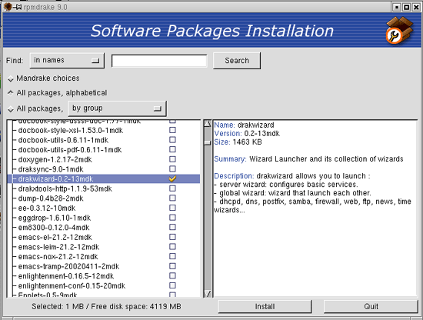The height and width of the screenshot is (320, 423).
Task: Check the docbook-utils-pdf-0.6.11-1mdk checkbox
Action: click(172, 150)
